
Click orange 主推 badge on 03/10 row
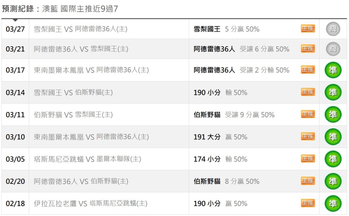coord(308,137)
